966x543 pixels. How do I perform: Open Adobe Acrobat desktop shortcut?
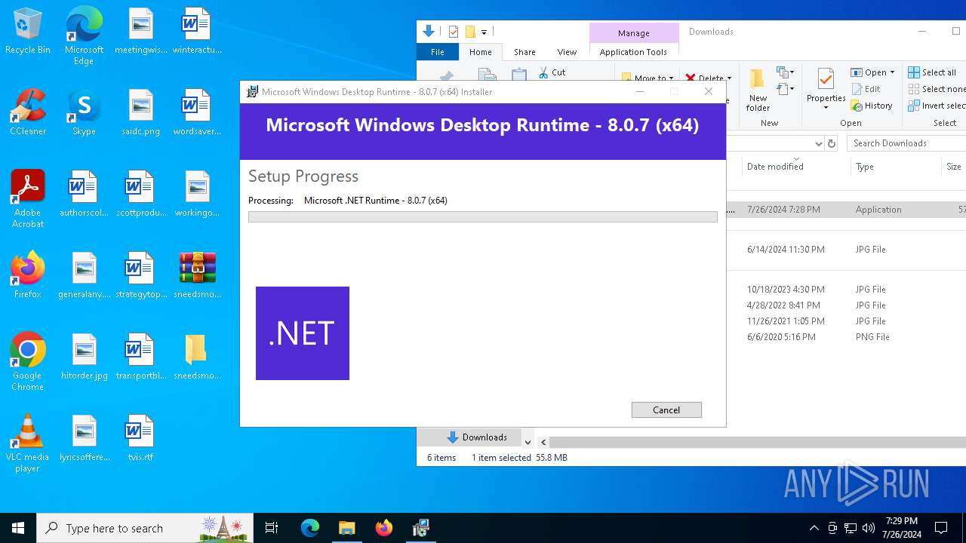(28, 199)
